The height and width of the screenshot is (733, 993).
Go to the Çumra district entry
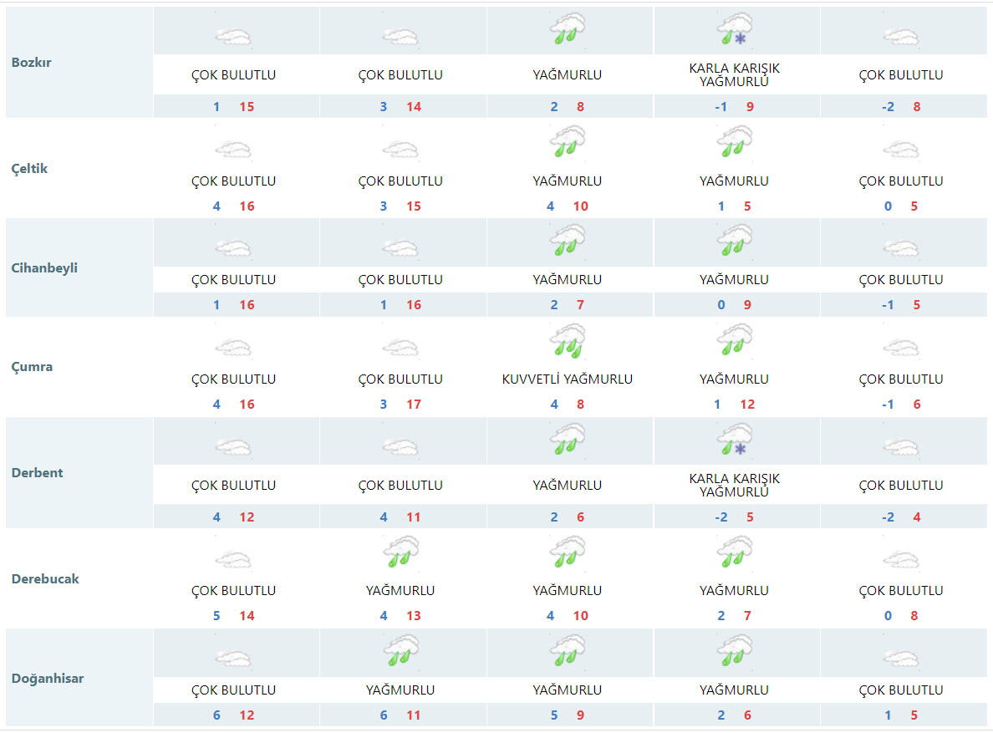point(32,366)
